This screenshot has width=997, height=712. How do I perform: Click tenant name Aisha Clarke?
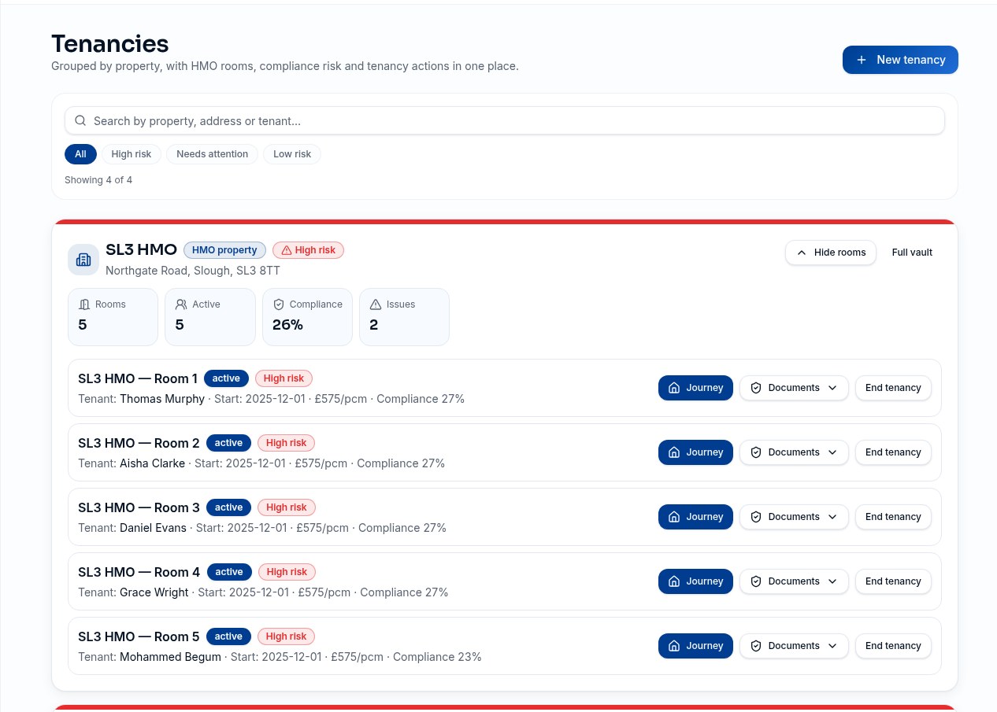click(152, 463)
